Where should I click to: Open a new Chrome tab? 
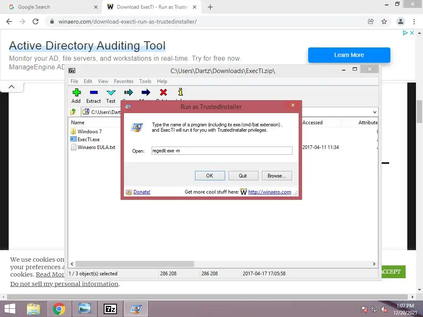coord(210,7)
